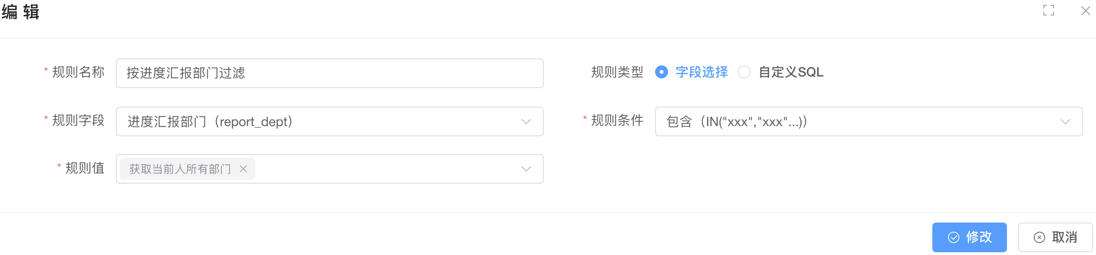
Task: Click the 包含 (IN) condition selected value
Action: tap(737, 121)
